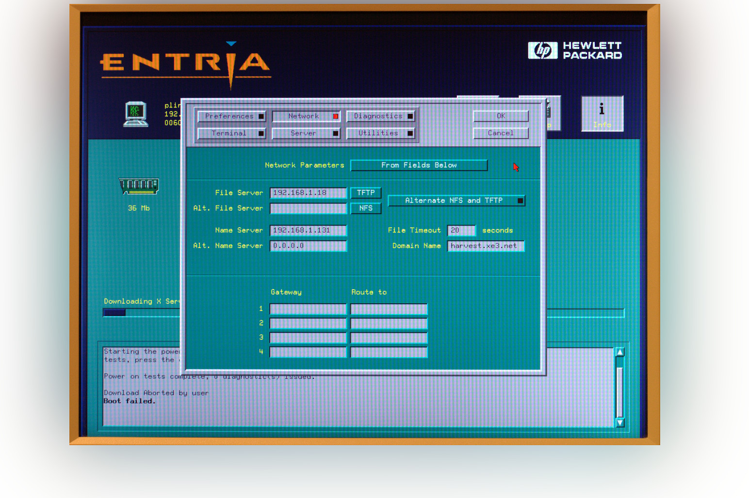Click the computer terminal icon

135,114
